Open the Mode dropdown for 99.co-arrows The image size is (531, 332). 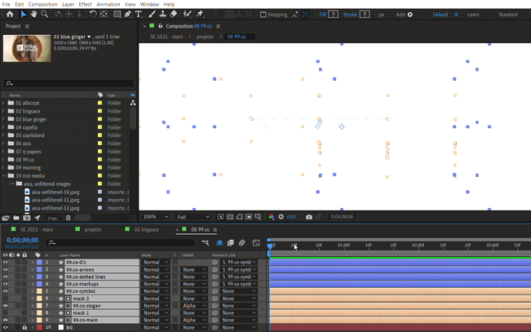(154, 269)
